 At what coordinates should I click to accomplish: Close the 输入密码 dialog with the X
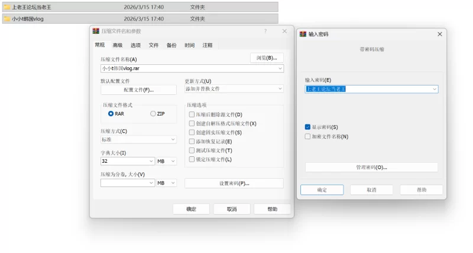(x=440, y=34)
